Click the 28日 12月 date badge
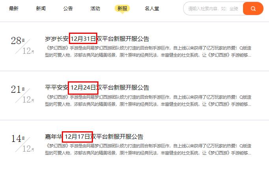The width and height of the screenshot is (269, 169). (x=22, y=46)
